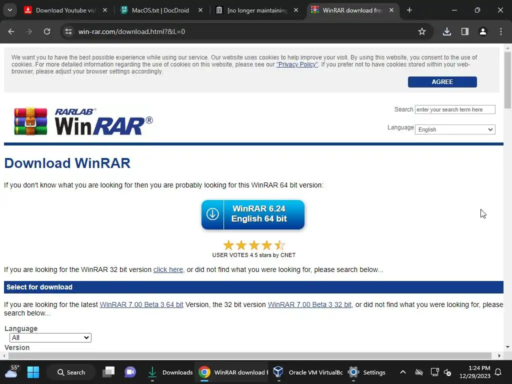Reload the WinRAR download page
Viewport: 512px width, 384px height.
[47, 31]
